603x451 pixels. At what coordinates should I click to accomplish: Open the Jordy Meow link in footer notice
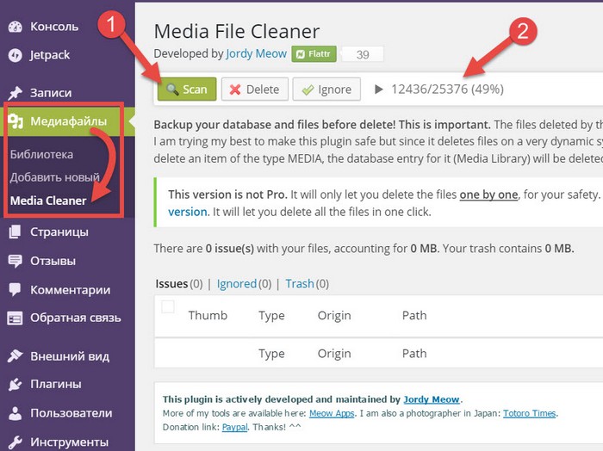click(x=432, y=399)
